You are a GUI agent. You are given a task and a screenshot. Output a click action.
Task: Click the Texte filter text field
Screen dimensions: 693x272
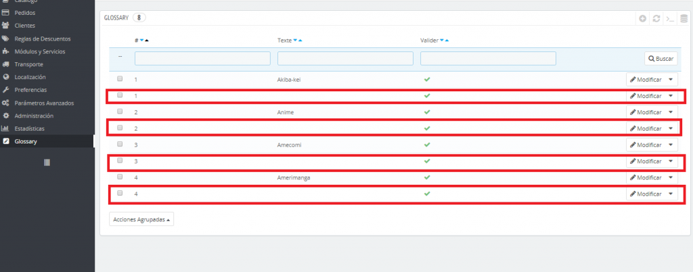[x=345, y=59]
